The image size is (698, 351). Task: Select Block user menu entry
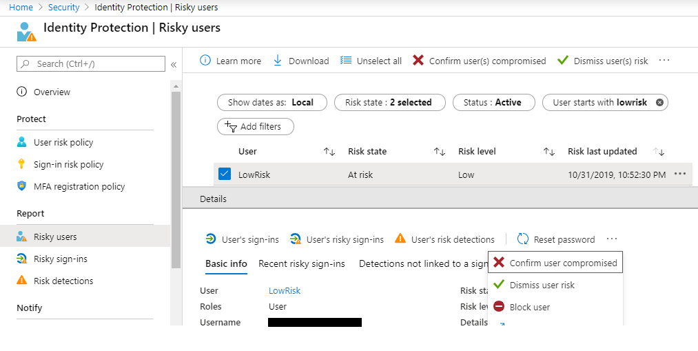tap(555, 307)
